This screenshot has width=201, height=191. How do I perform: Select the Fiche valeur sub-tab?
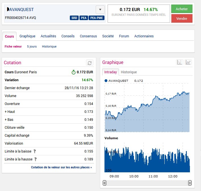(13, 46)
